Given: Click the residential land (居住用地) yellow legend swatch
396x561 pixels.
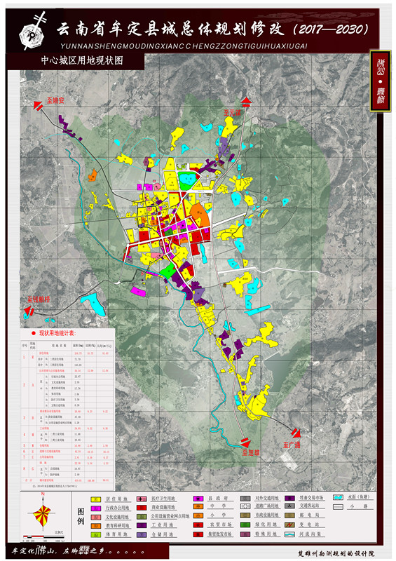Looking at the screenshot, I should pyautogui.click(x=96, y=499).
